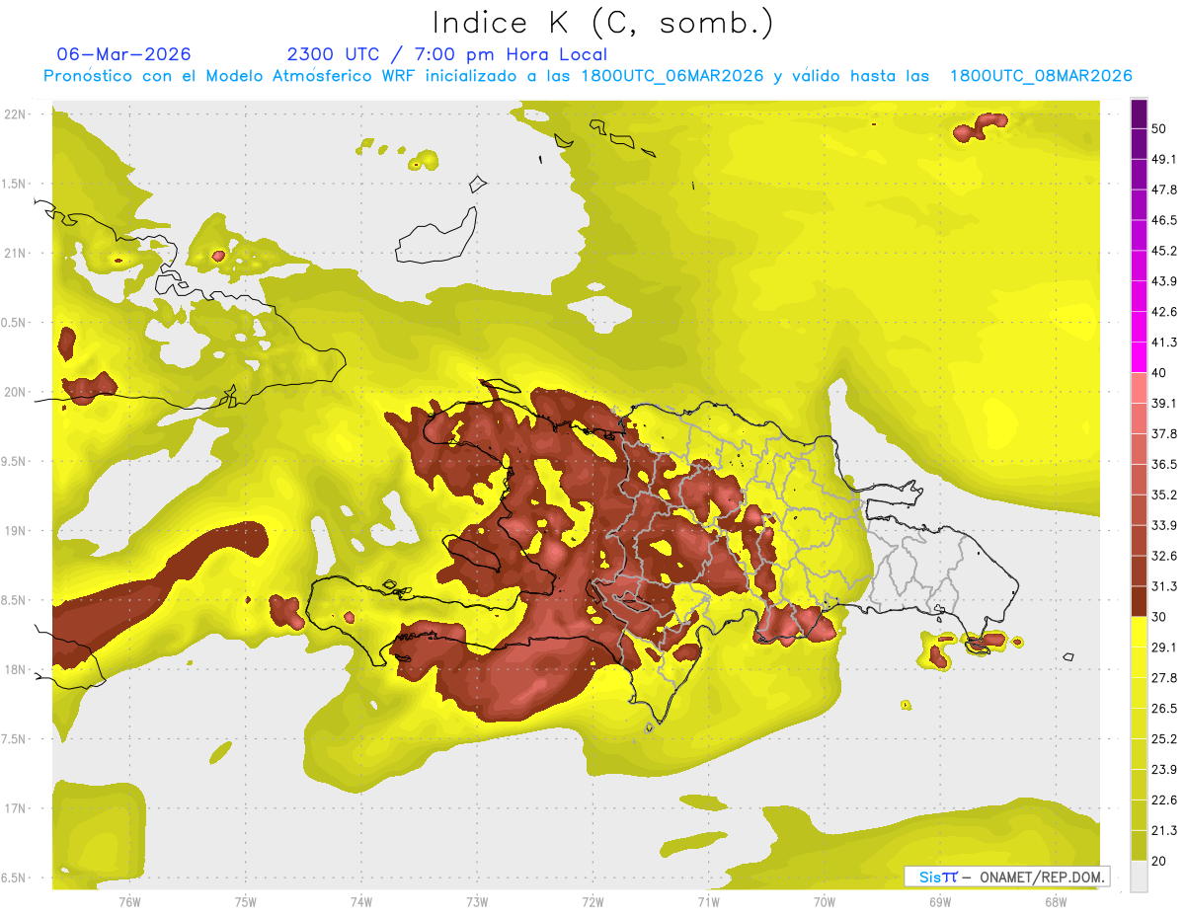This screenshot has height=915, width=1185.
Task: Click the colorbar value '26.5'
Action: pos(1164,708)
